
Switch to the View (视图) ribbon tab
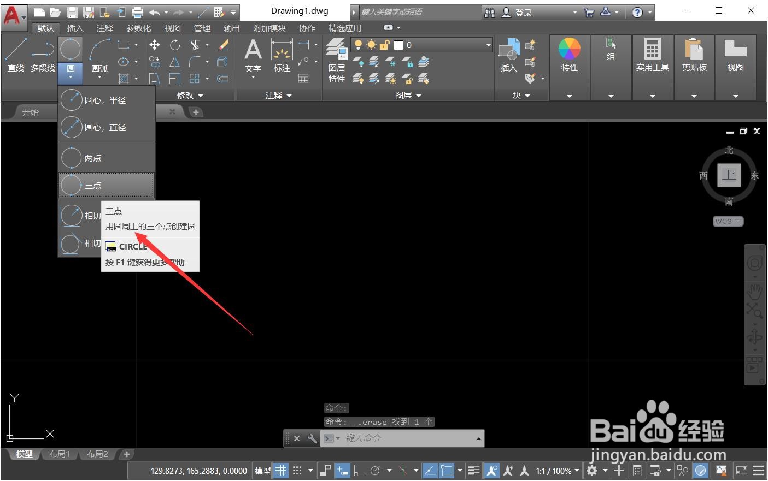tap(173, 28)
